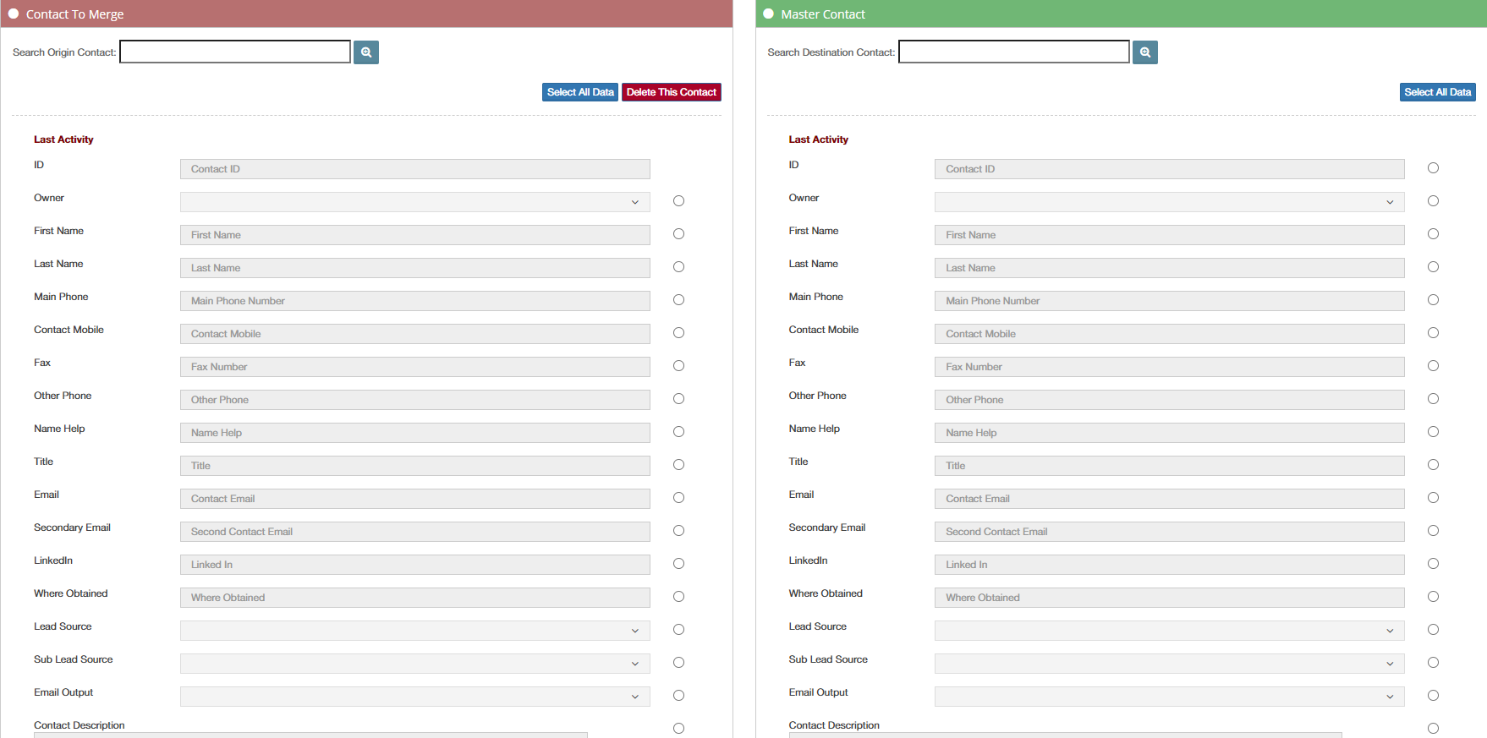The width and height of the screenshot is (1487, 738).
Task: Select Email radio in Master Contact
Action: point(1433,498)
